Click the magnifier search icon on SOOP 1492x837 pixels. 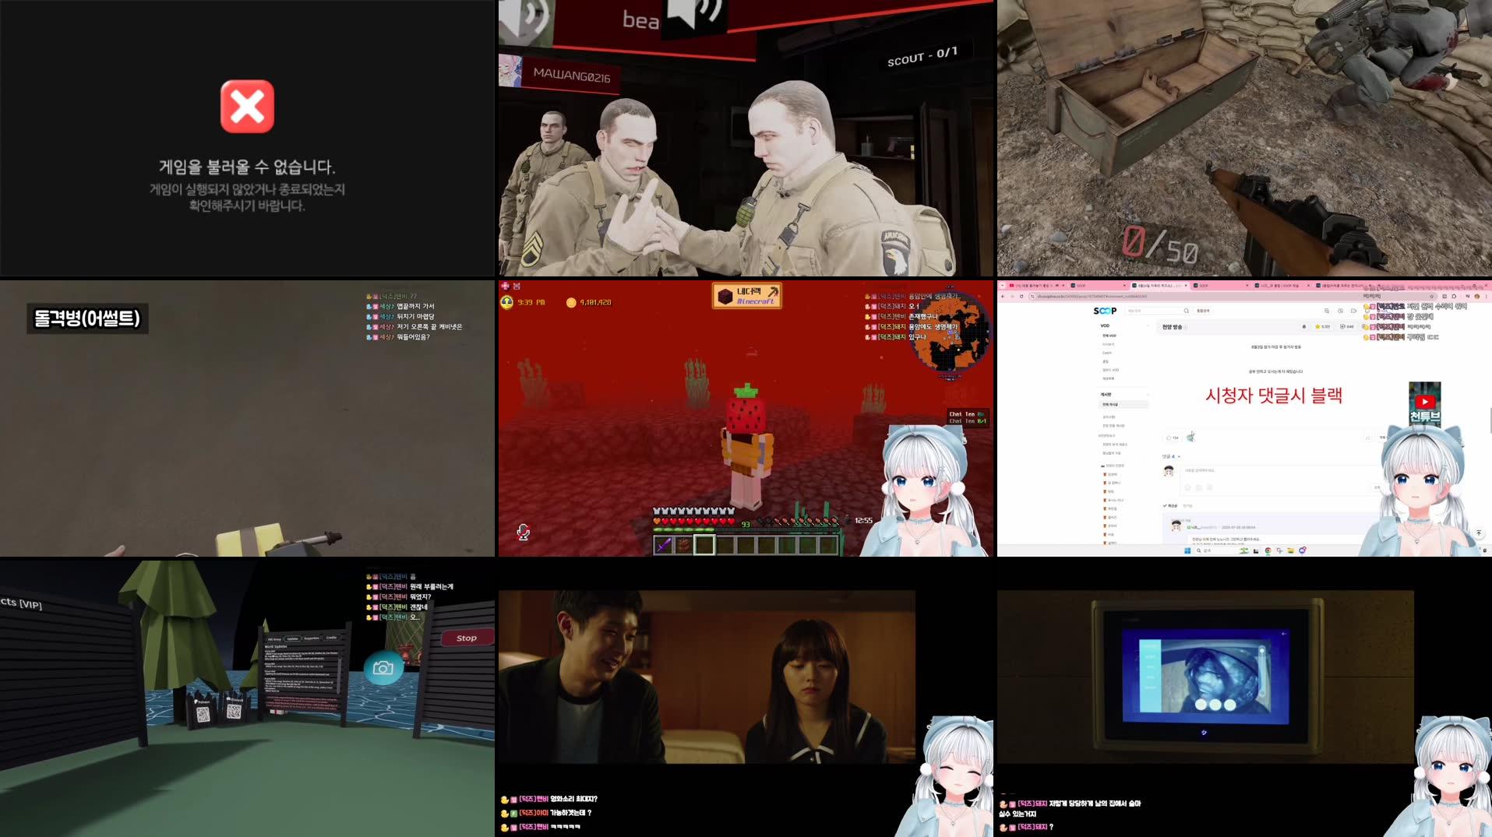tap(1187, 311)
